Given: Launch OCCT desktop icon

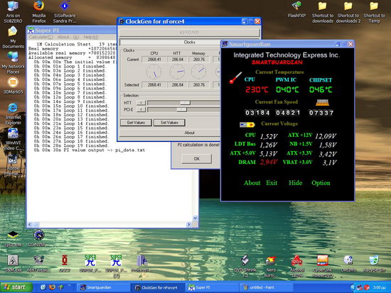Looking at the screenshot, I should pyautogui.click(x=65, y=264).
